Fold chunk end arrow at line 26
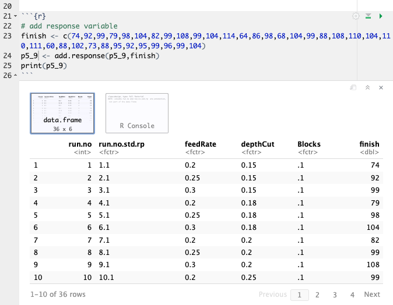 pos(16,75)
